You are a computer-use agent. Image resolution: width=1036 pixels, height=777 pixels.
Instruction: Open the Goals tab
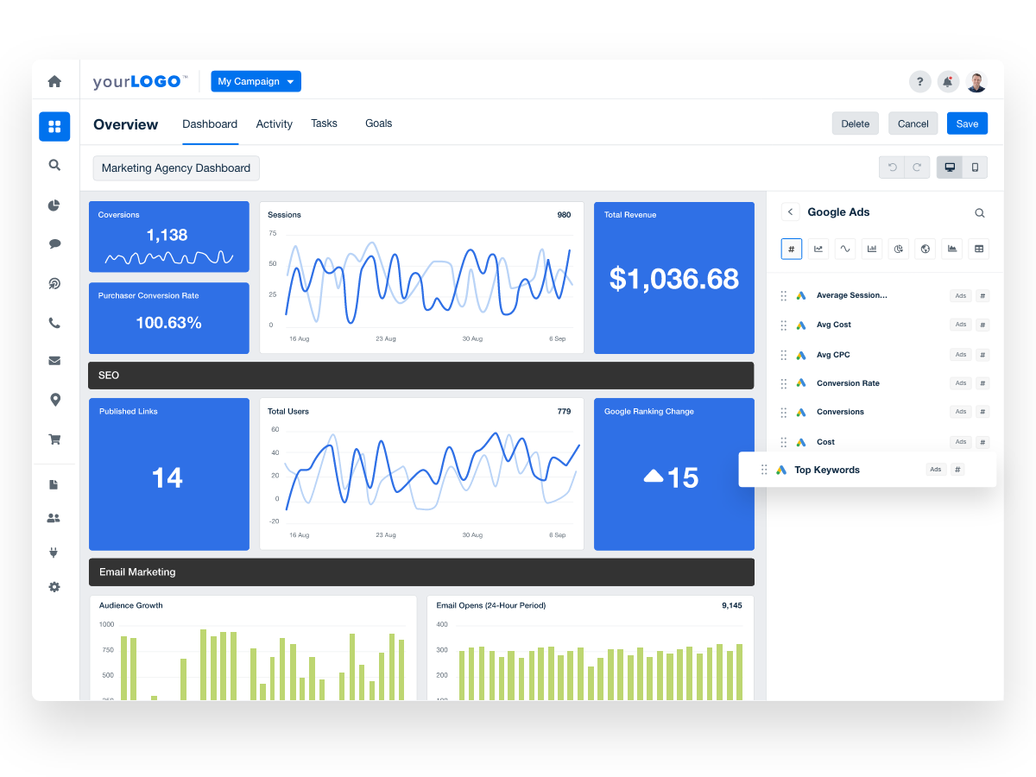tap(378, 123)
